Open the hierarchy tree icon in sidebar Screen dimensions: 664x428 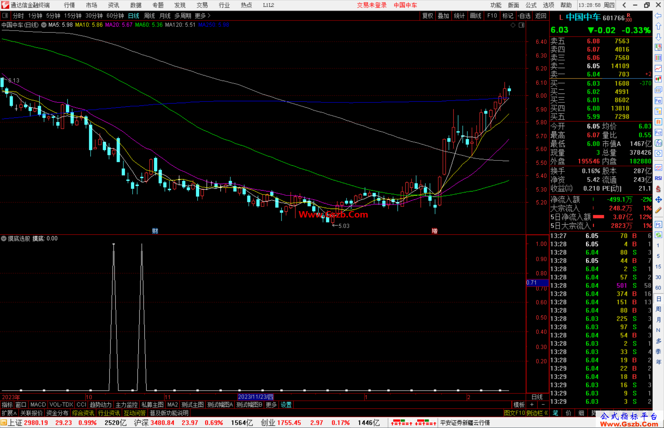658,111
